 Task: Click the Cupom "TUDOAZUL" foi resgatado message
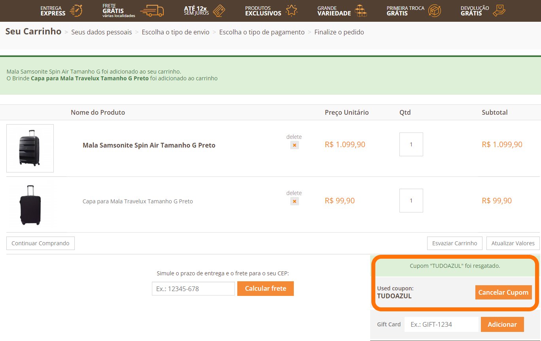pyautogui.click(x=455, y=266)
